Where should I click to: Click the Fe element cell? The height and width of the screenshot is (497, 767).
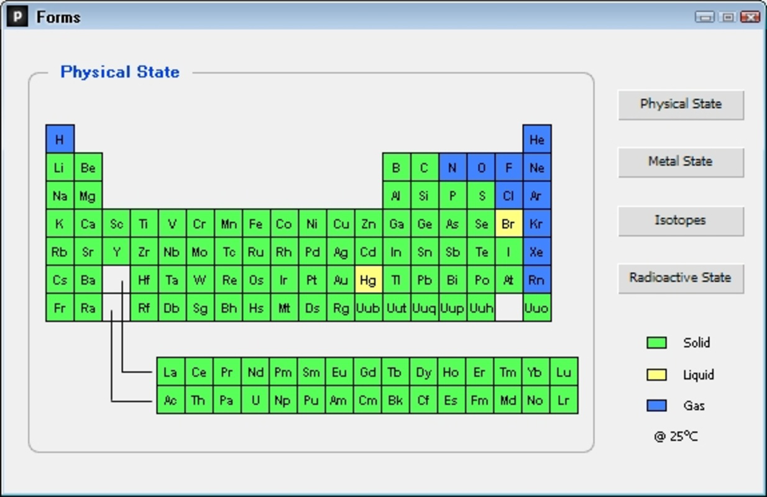pos(256,224)
